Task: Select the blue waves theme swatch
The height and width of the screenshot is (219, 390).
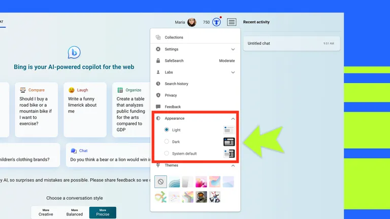Action: pos(174,182)
